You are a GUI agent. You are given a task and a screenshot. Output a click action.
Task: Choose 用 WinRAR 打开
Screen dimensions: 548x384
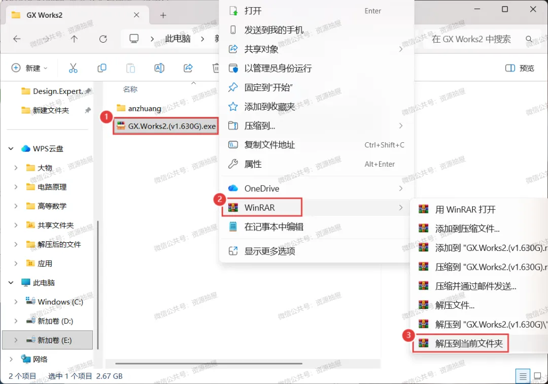479,209
